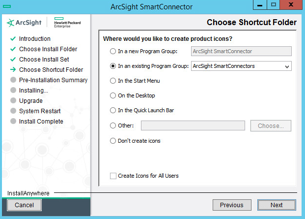Click the 'Pre-Installation Summary' step label
Viewport: 305px width, 219px height.
point(54,80)
